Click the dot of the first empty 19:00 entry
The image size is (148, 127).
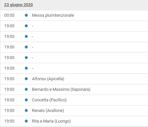(x=26, y=26)
